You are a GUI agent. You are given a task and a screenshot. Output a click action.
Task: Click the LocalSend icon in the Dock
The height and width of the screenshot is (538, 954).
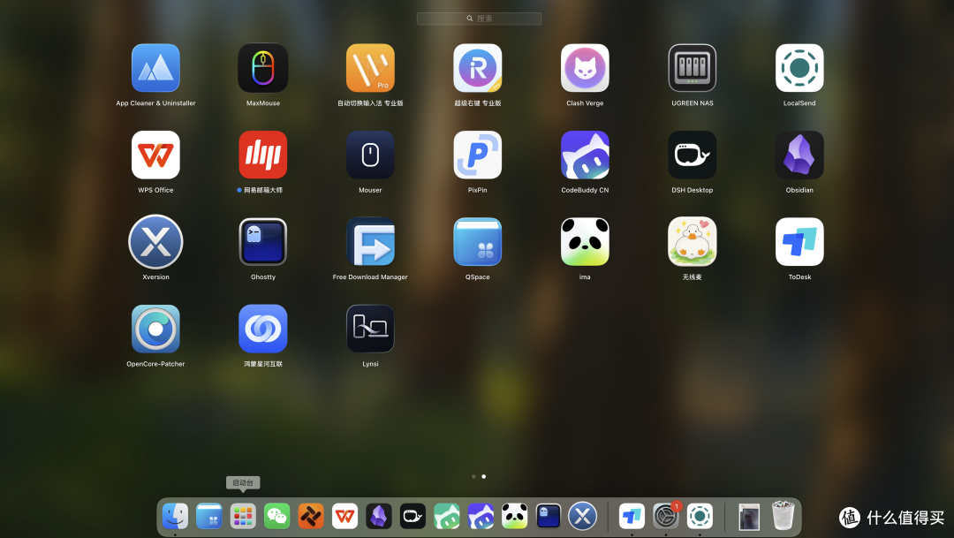pyautogui.click(x=700, y=516)
